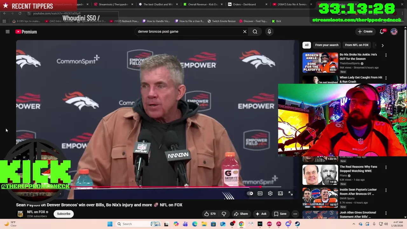Viewport: 407px width, 229px height.
Task: Dislike the video with the thumbs-down
Action: (x=224, y=214)
